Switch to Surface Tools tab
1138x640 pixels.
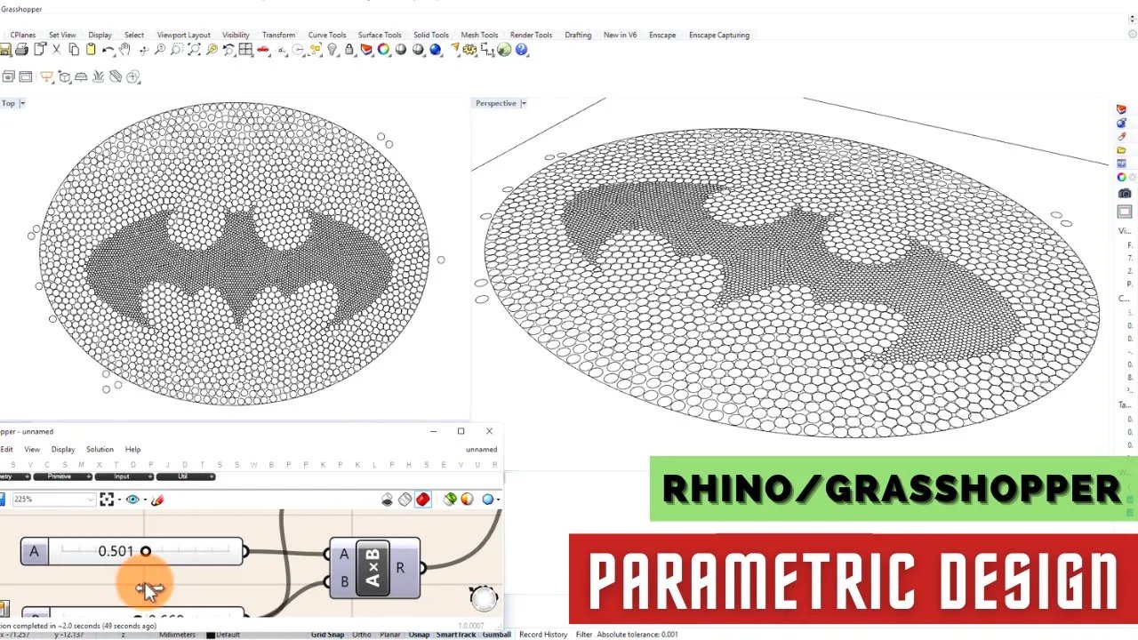(x=380, y=35)
